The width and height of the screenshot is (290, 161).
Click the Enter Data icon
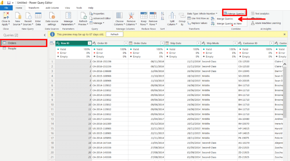click(x=38, y=16)
